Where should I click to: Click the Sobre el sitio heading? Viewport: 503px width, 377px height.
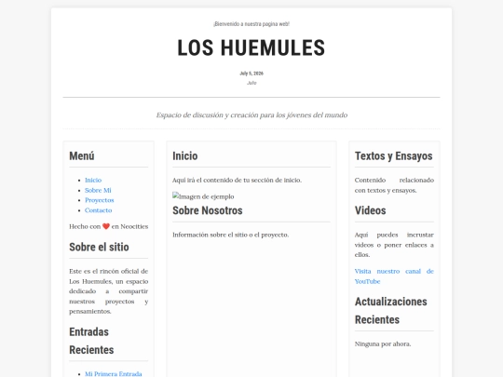click(99, 248)
